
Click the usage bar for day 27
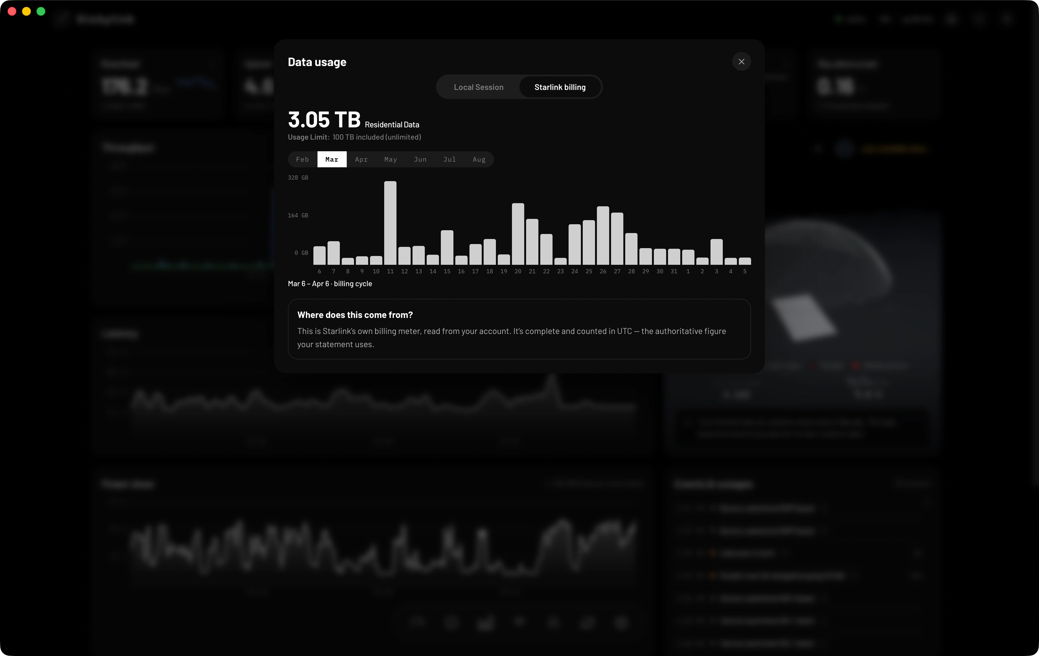617,238
